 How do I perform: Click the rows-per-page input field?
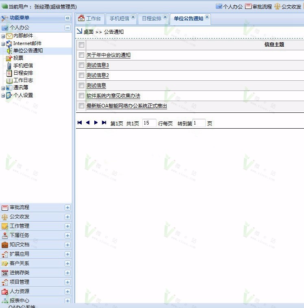149,123
